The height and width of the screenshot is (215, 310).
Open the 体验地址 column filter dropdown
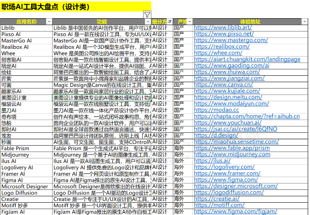coord(305,21)
